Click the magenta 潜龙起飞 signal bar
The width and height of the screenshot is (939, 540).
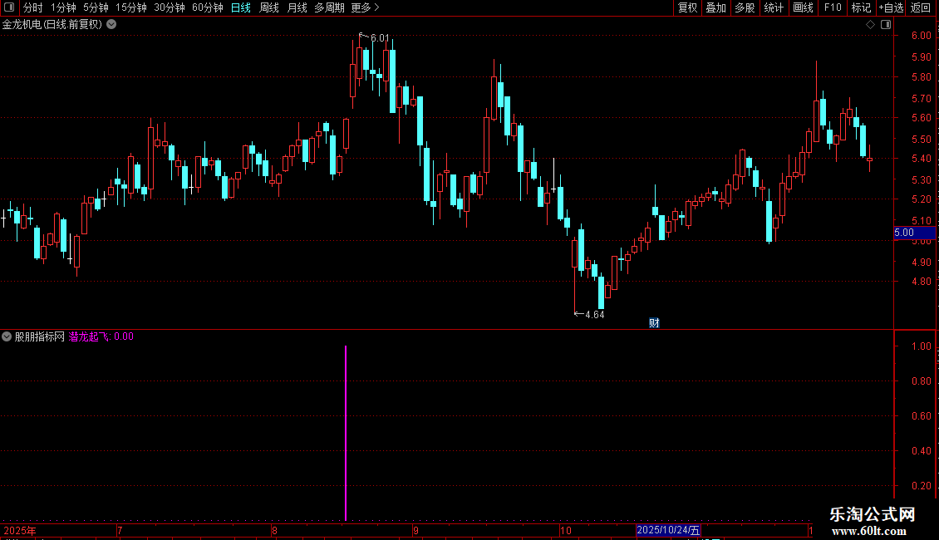click(x=346, y=433)
